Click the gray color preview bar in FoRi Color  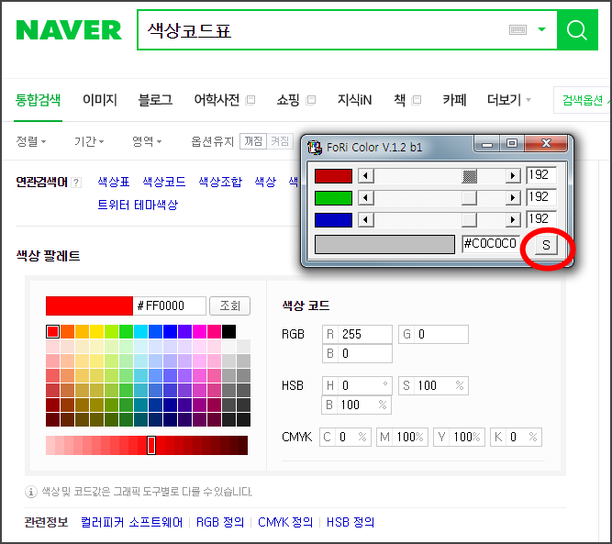click(384, 244)
